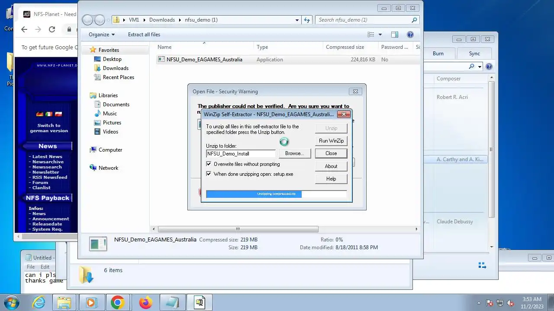Image resolution: width=554 pixels, height=311 pixels.
Task: Open the Windows Start button
Action: tap(12, 302)
